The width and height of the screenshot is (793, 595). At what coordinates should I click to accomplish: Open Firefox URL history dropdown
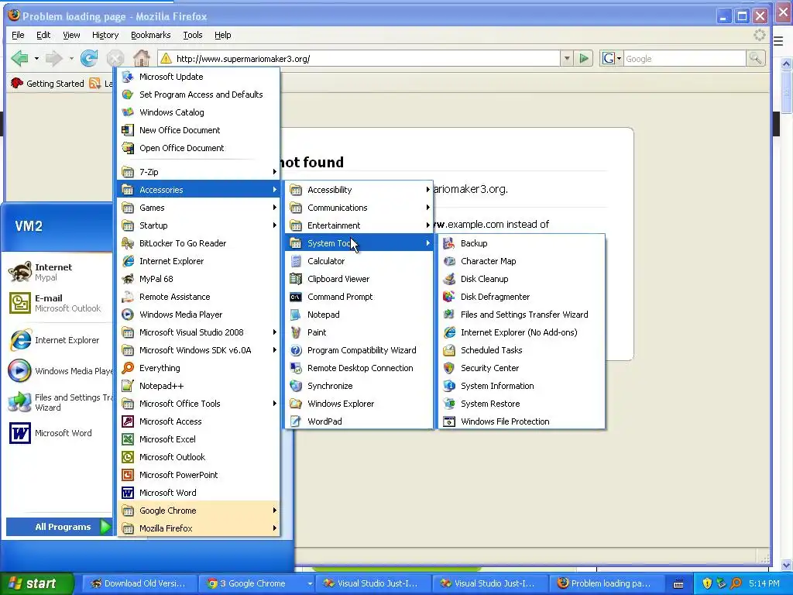[x=567, y=59]
